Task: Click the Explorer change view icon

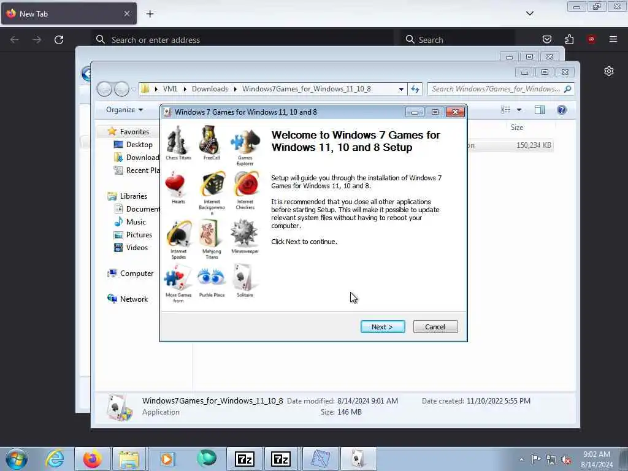Action: coord(506,110)
